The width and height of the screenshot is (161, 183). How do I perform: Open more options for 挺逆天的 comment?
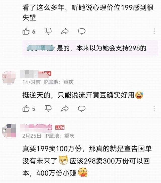[x=154, y=109]
